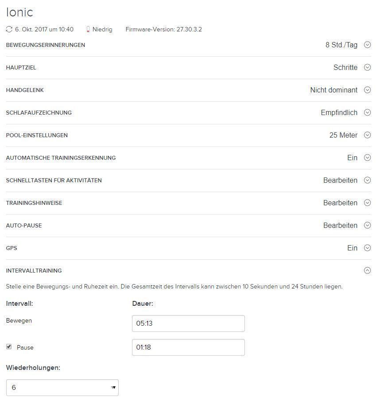Open Schlafaufzeichnung chevron icon
This screenshot has width=388, height=404.
coord(367,112)
